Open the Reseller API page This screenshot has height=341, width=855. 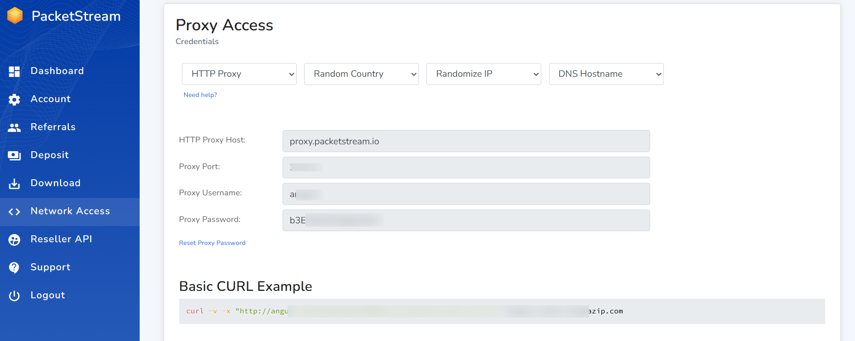70,239
